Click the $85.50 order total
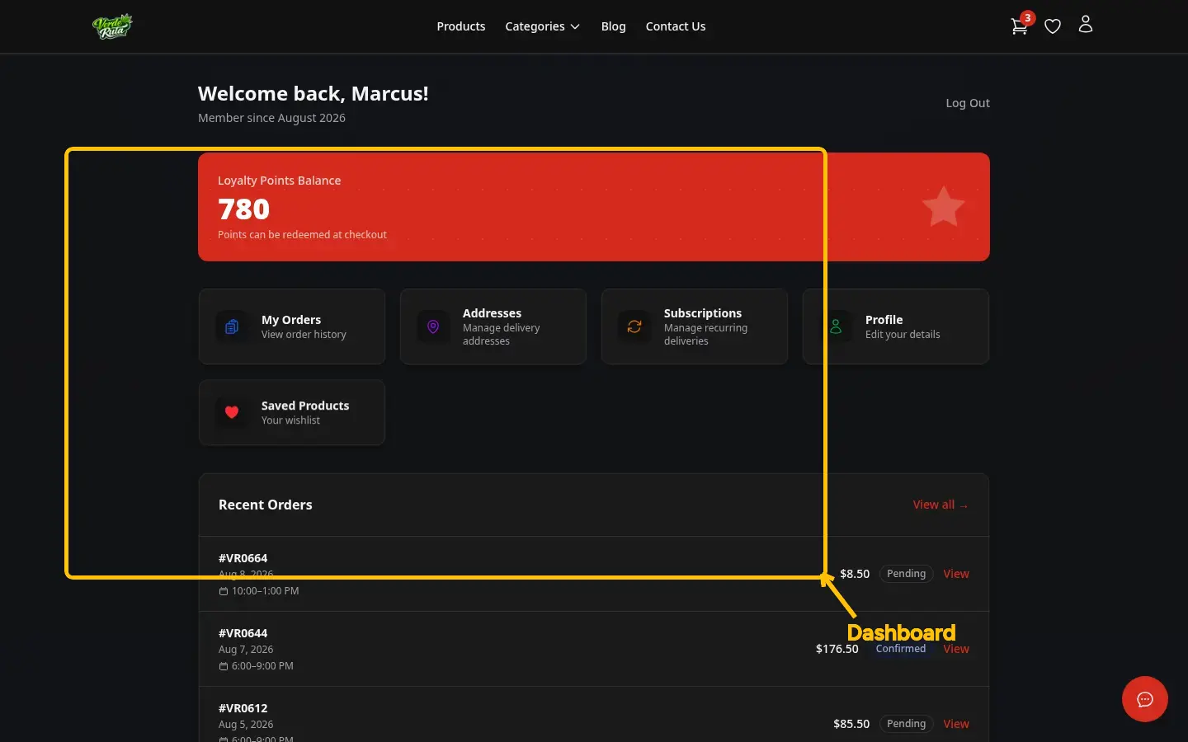 click(851, 724)
